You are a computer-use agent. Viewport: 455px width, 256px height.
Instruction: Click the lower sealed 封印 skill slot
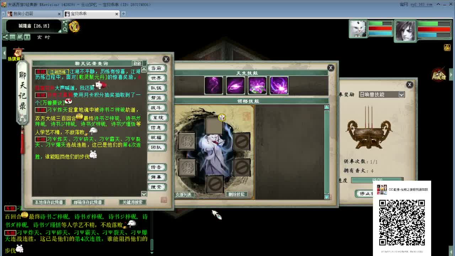(187, 167)
